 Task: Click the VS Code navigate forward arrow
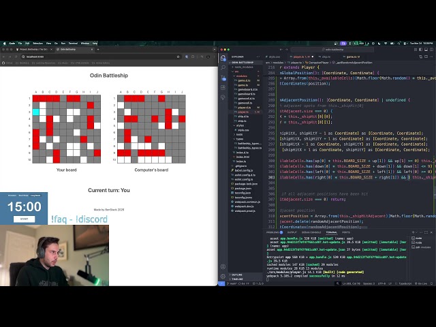[x=286, y=50]
